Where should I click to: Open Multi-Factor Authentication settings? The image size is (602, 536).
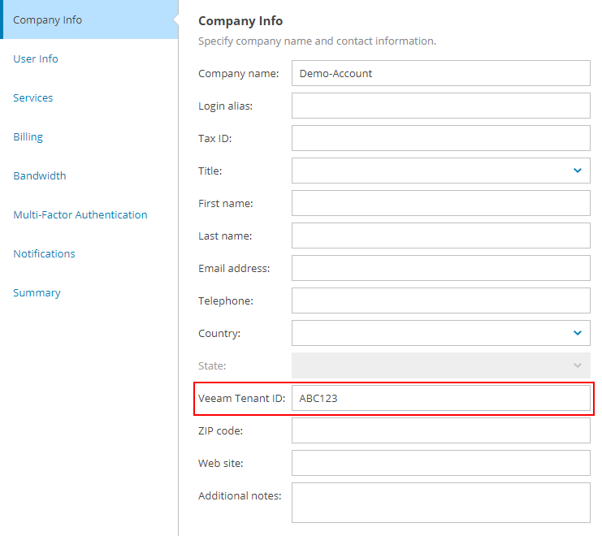point(80,214)
